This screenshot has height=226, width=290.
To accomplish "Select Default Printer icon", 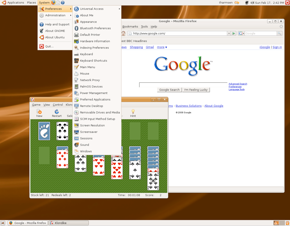I will [76, 35].
